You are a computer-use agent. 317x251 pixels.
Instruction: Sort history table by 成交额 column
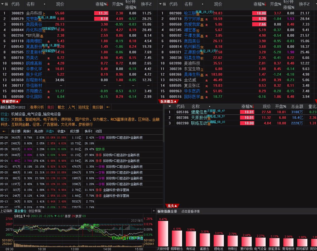point(74,131)
